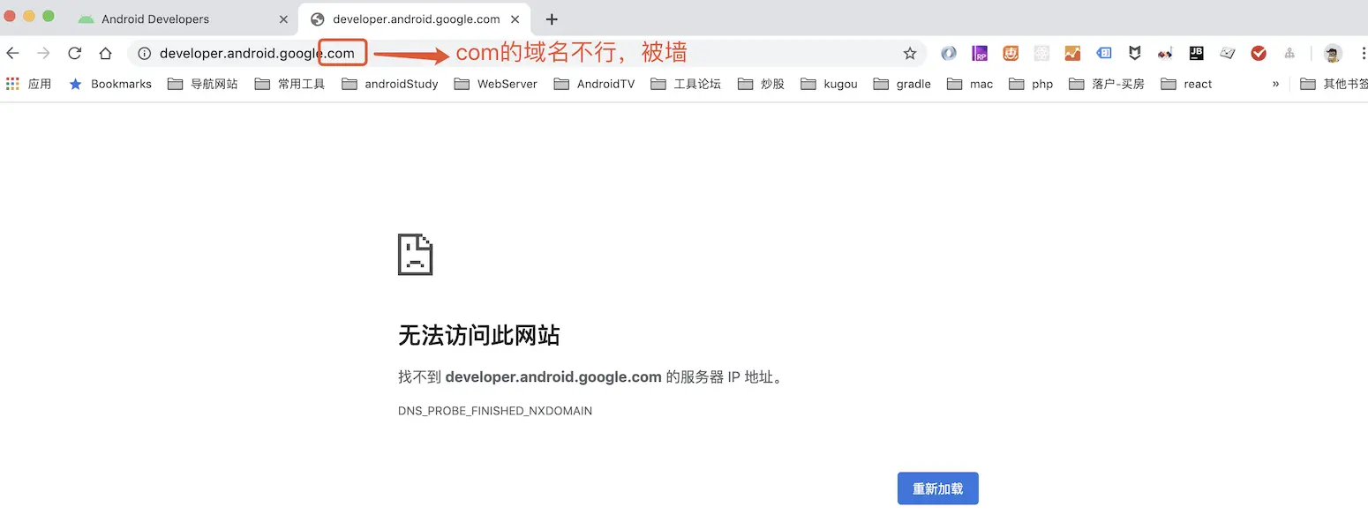Image resolution: width=1368 pixels, height=529 pixels.
Task: Click the 找不到 server IP message text
Action: click(590, 377)
